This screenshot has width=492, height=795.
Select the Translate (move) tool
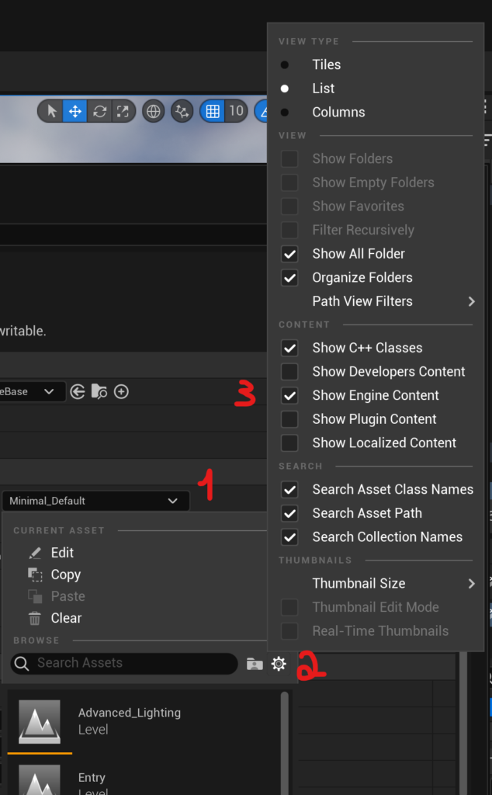click(x=75, y=111)
